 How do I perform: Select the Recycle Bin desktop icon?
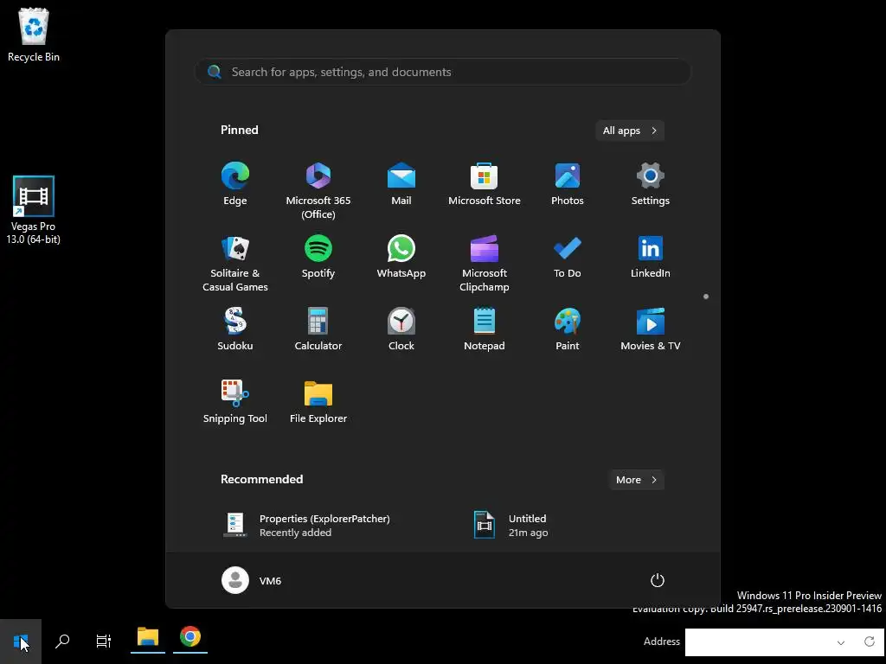point(34,35)
